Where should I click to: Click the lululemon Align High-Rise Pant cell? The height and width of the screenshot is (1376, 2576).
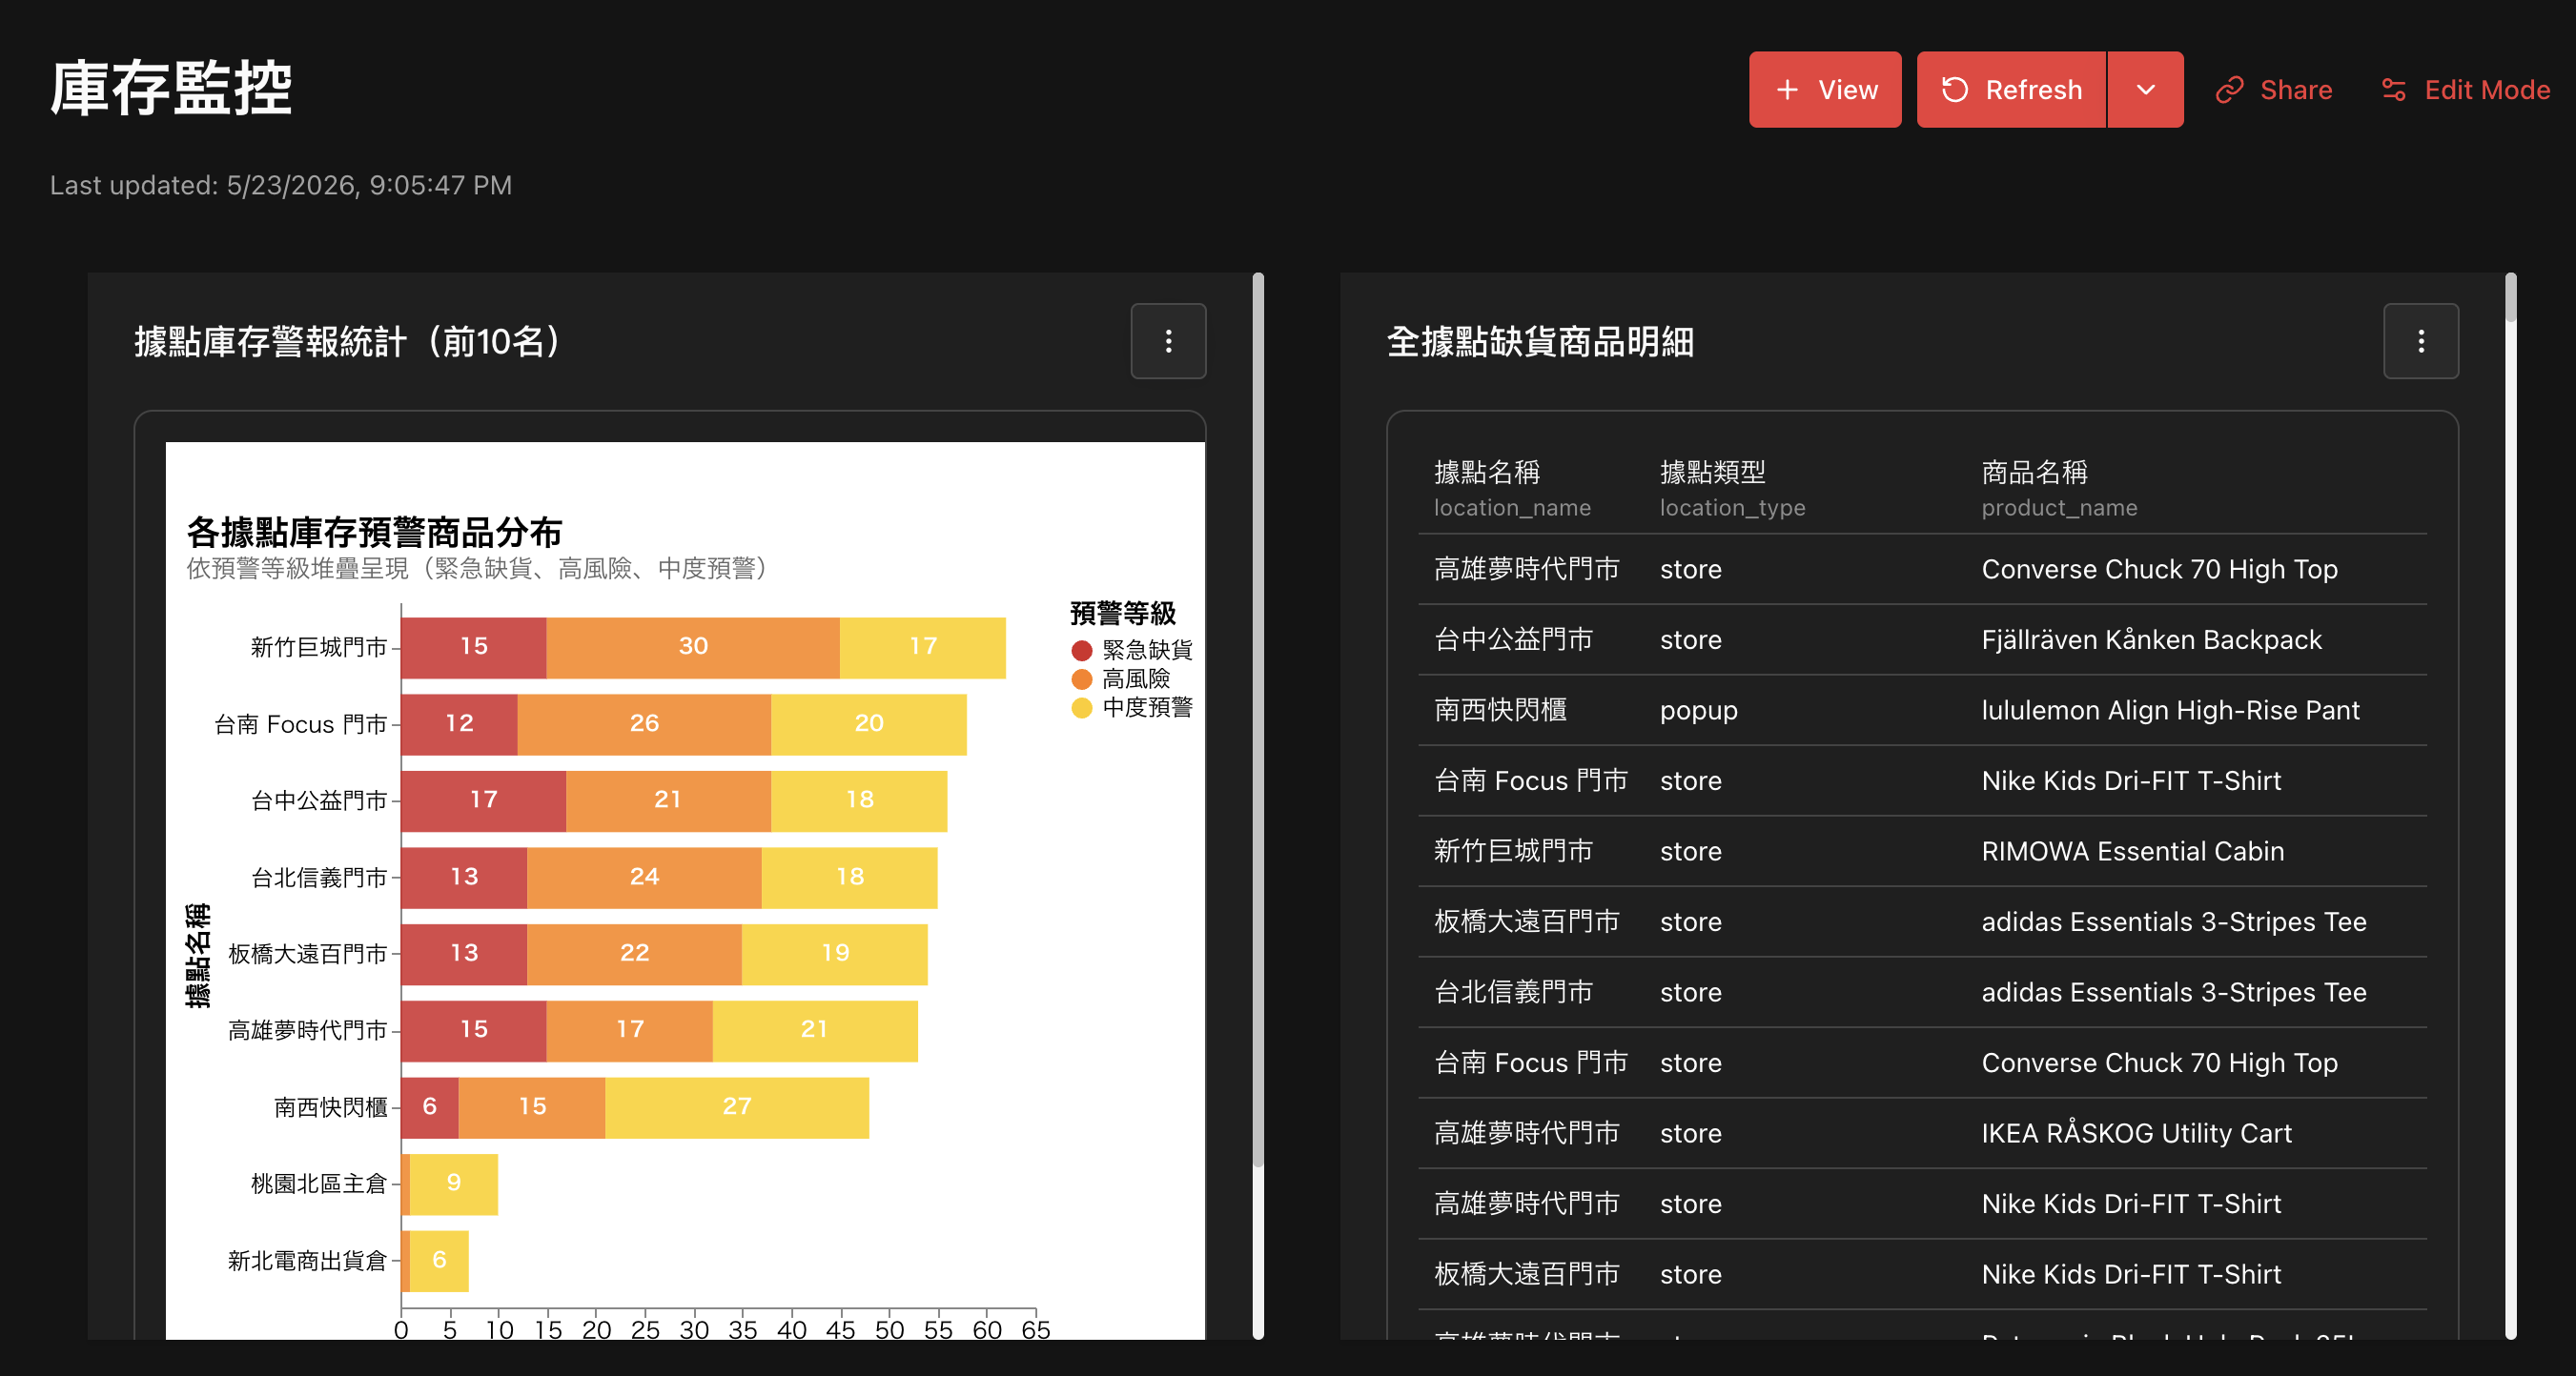tap(2170, 711)
